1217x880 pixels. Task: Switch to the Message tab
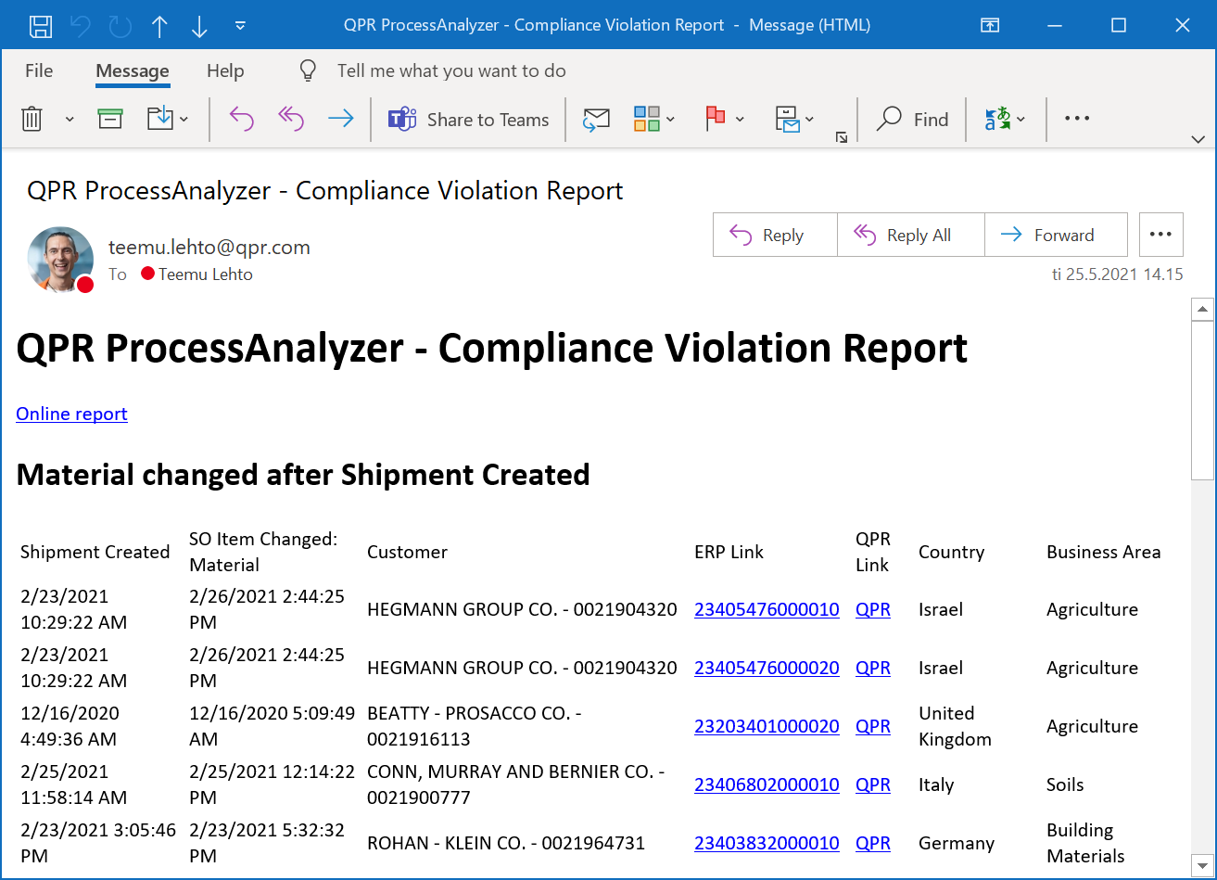point(133,70)
